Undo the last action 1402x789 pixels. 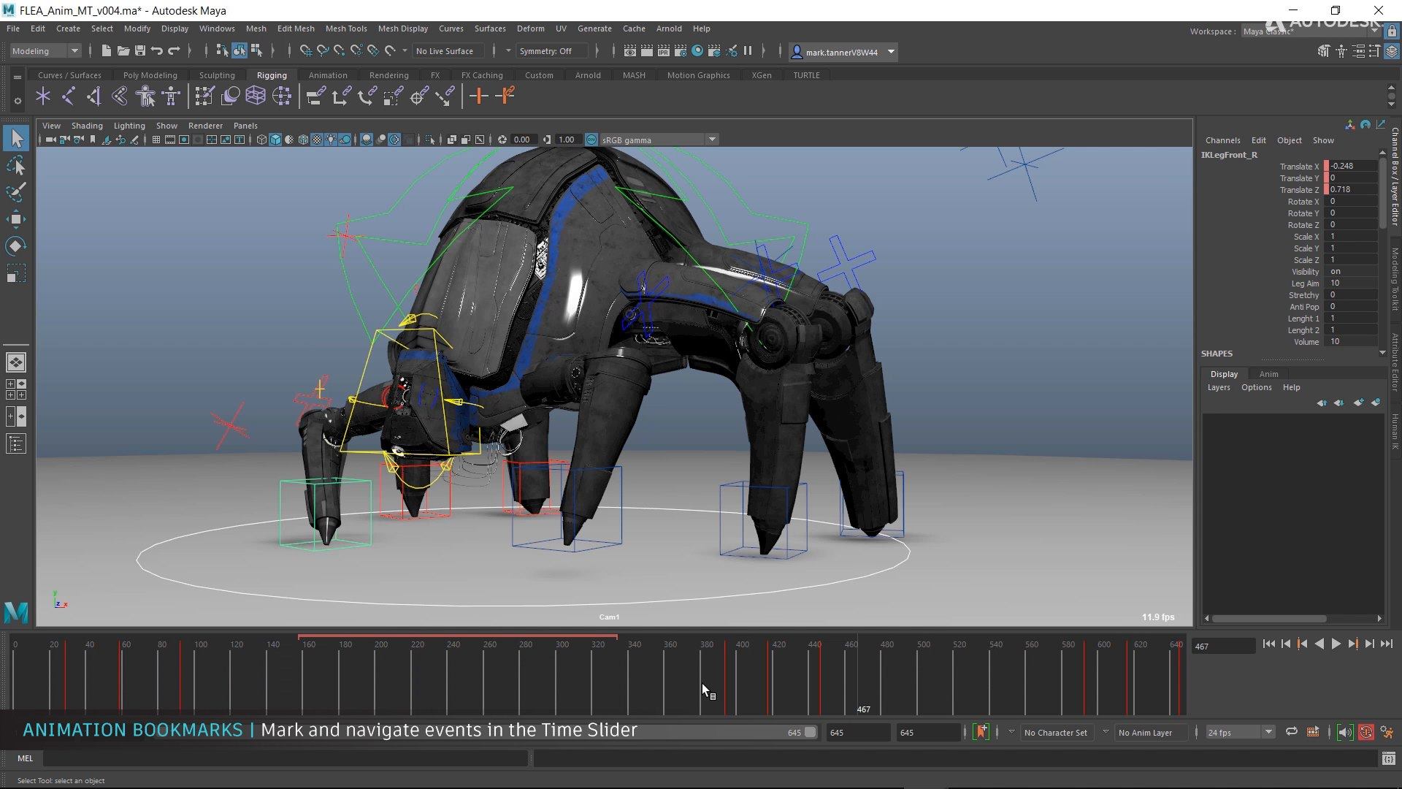156,51
